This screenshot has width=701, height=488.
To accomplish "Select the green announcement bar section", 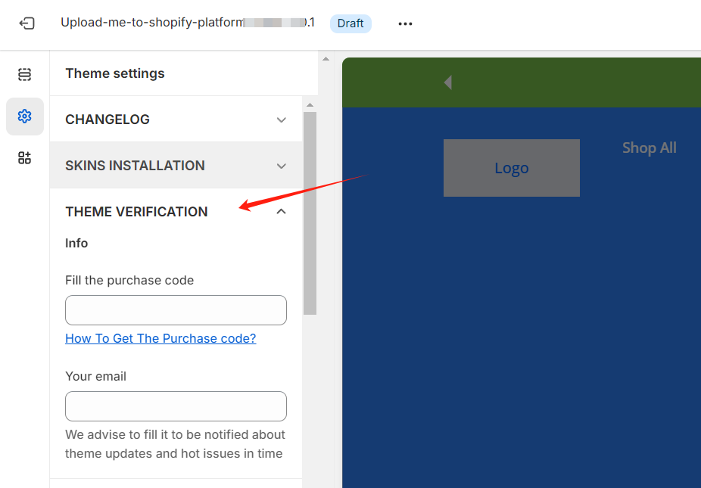I will tap(568, 82).
